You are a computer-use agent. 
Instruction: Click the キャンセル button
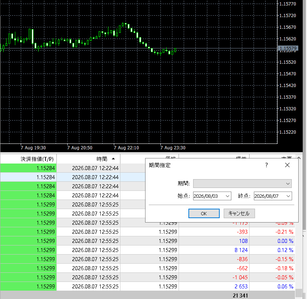pyautogui.click(x=239, y=213)
